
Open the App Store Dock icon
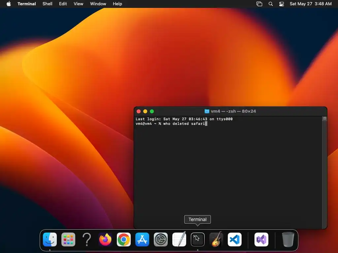(142, 239)
